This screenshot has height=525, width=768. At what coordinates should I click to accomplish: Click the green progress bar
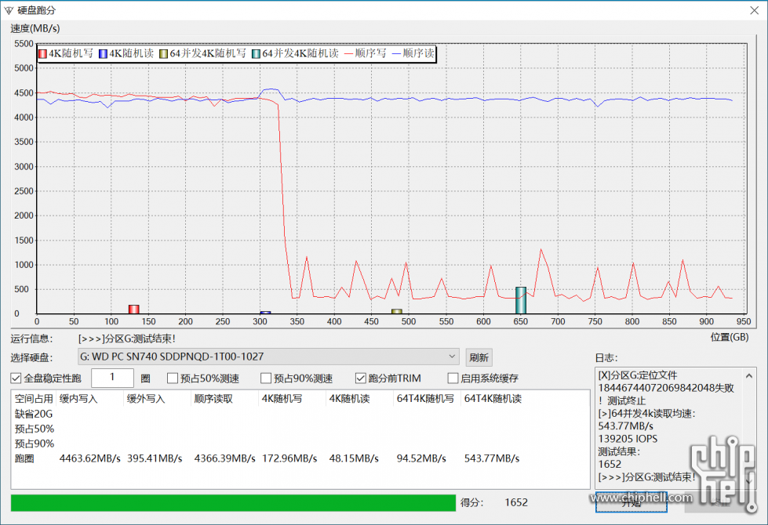coord(233,503)
